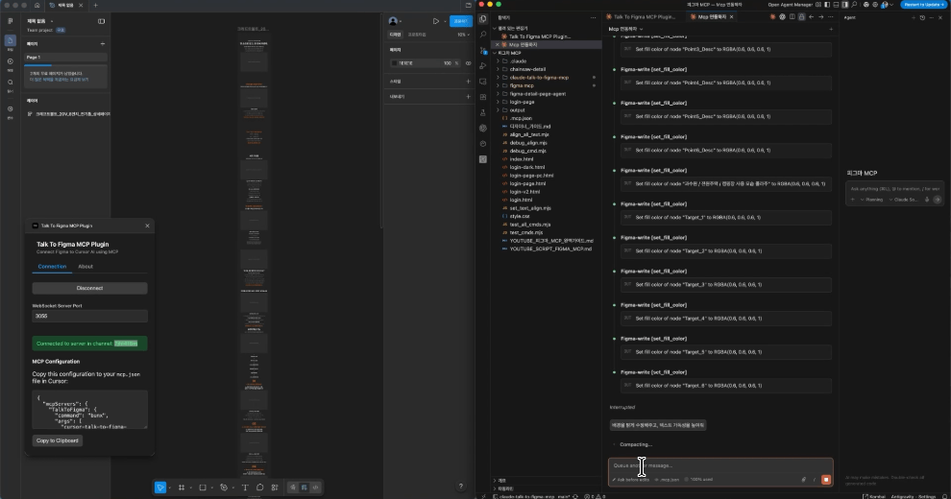Image resolution: width=951 pixels, height=499 pixels.
Task: Open the Search icon in Figma left rail
Action: click(x=11, y=83)
